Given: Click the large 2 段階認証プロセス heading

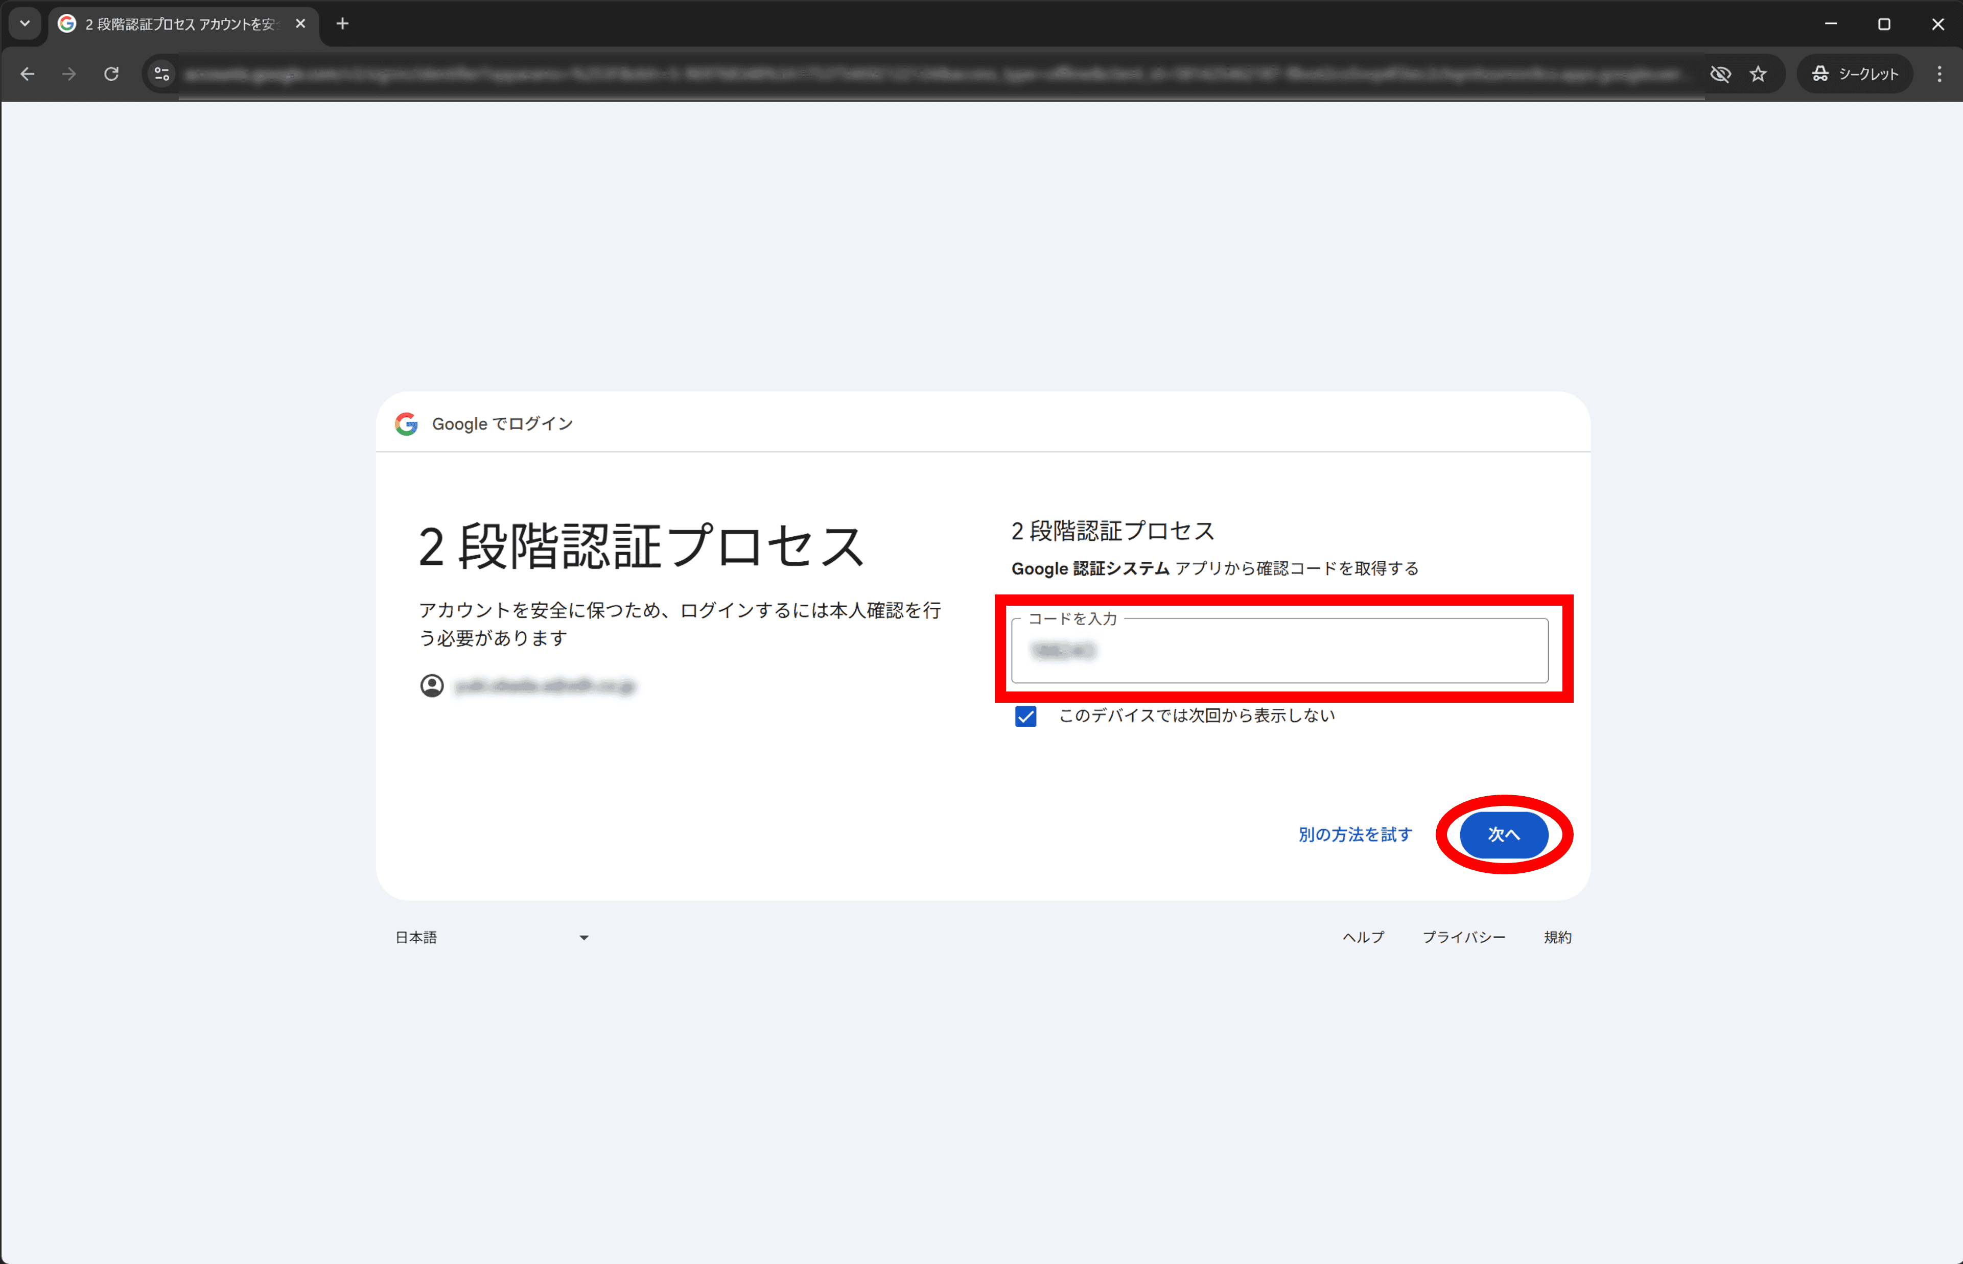Looking at the screenshot, I should [x=641, y=546].
